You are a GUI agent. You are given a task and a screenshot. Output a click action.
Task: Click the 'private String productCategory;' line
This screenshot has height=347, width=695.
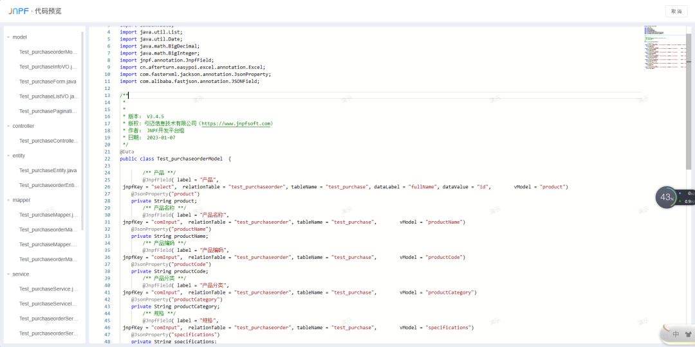(176, 307)
